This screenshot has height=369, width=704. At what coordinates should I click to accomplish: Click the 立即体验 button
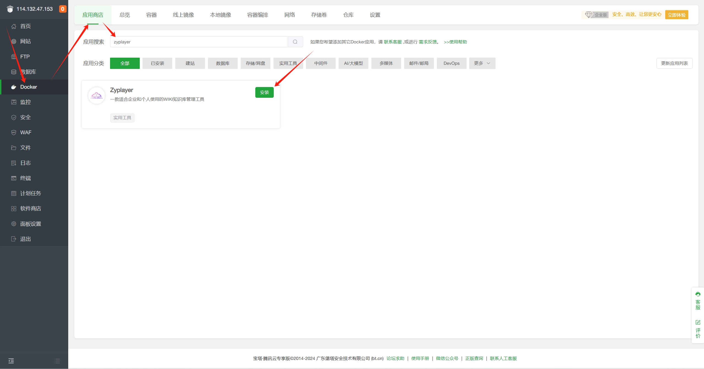(676, 15)
